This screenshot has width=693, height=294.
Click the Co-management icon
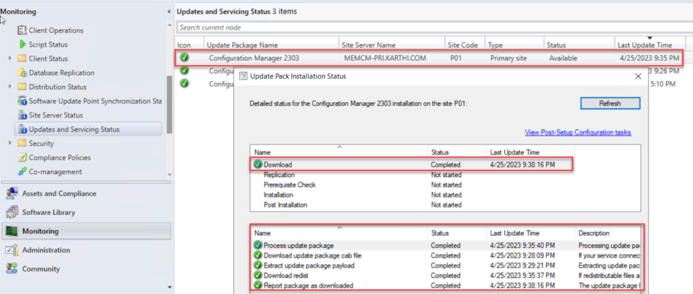(22, 172)
